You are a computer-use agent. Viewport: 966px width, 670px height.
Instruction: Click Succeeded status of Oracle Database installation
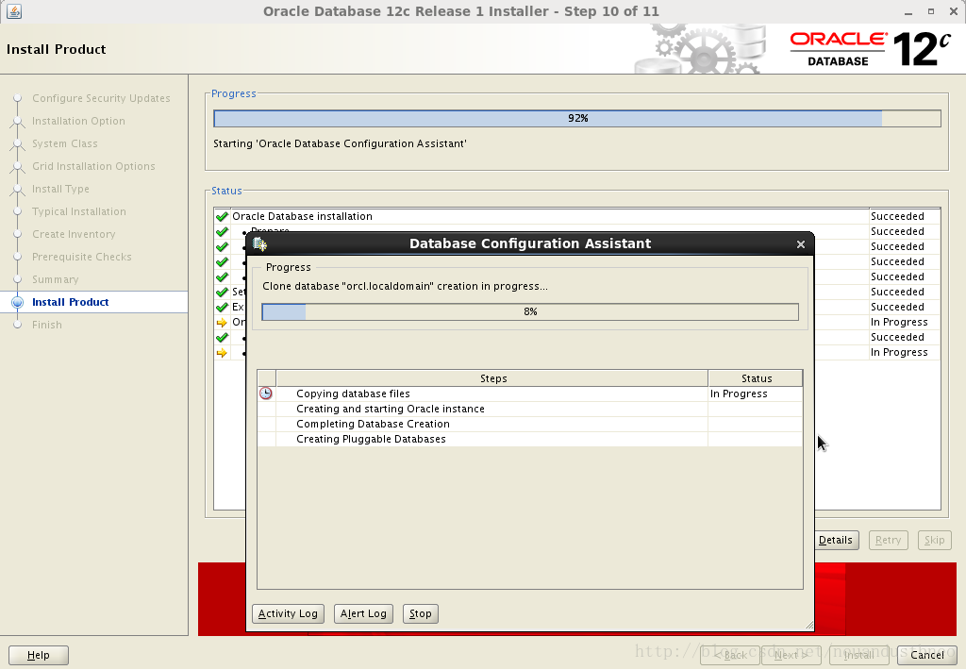tap(897, 216)
